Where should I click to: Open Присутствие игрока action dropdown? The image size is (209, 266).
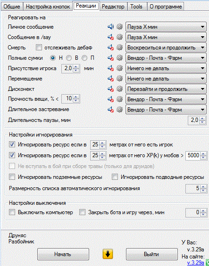point(166,68)
